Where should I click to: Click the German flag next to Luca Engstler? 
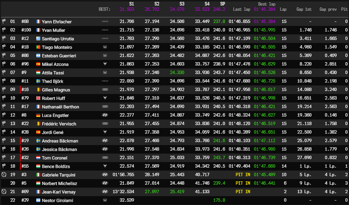(38, 115)
